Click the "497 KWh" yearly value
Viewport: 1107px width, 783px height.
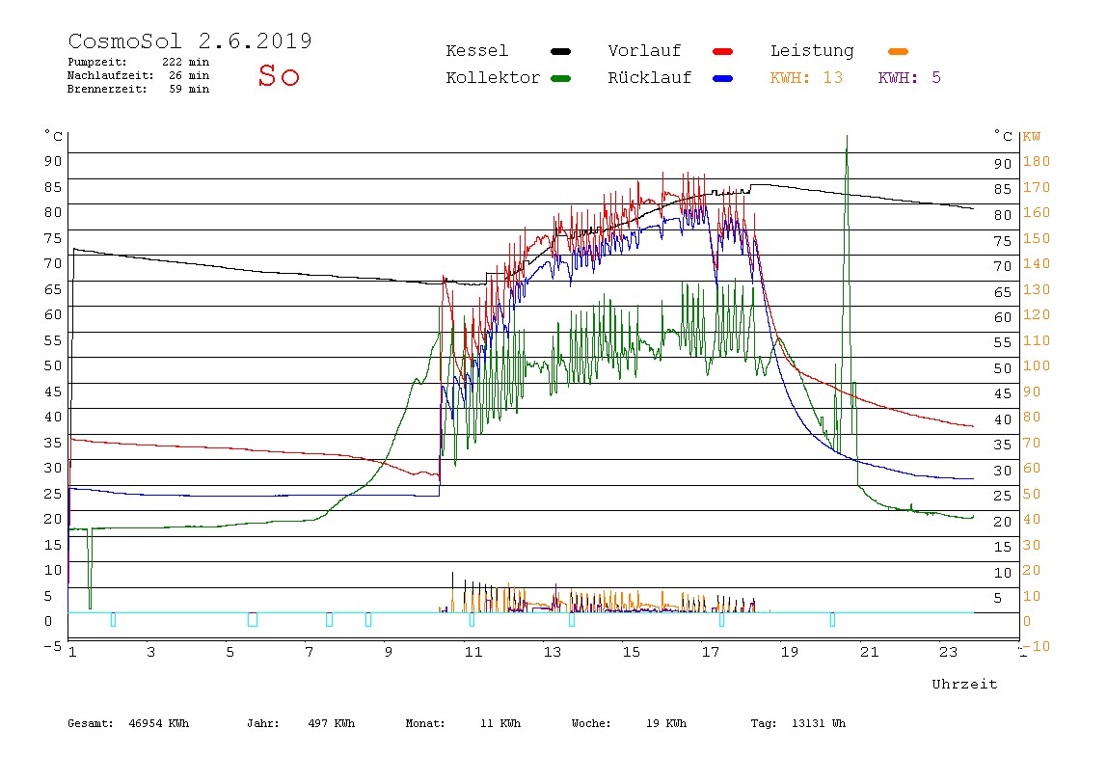(332, 723)
